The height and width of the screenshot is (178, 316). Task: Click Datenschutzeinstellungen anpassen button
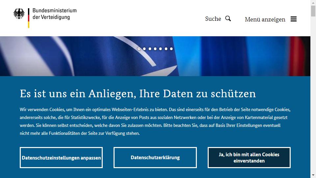pyautogui.click(x=61, y=158)
